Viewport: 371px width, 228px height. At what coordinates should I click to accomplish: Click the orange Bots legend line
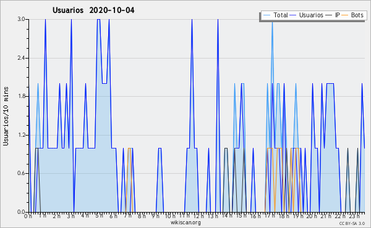(x=345, y=15)
